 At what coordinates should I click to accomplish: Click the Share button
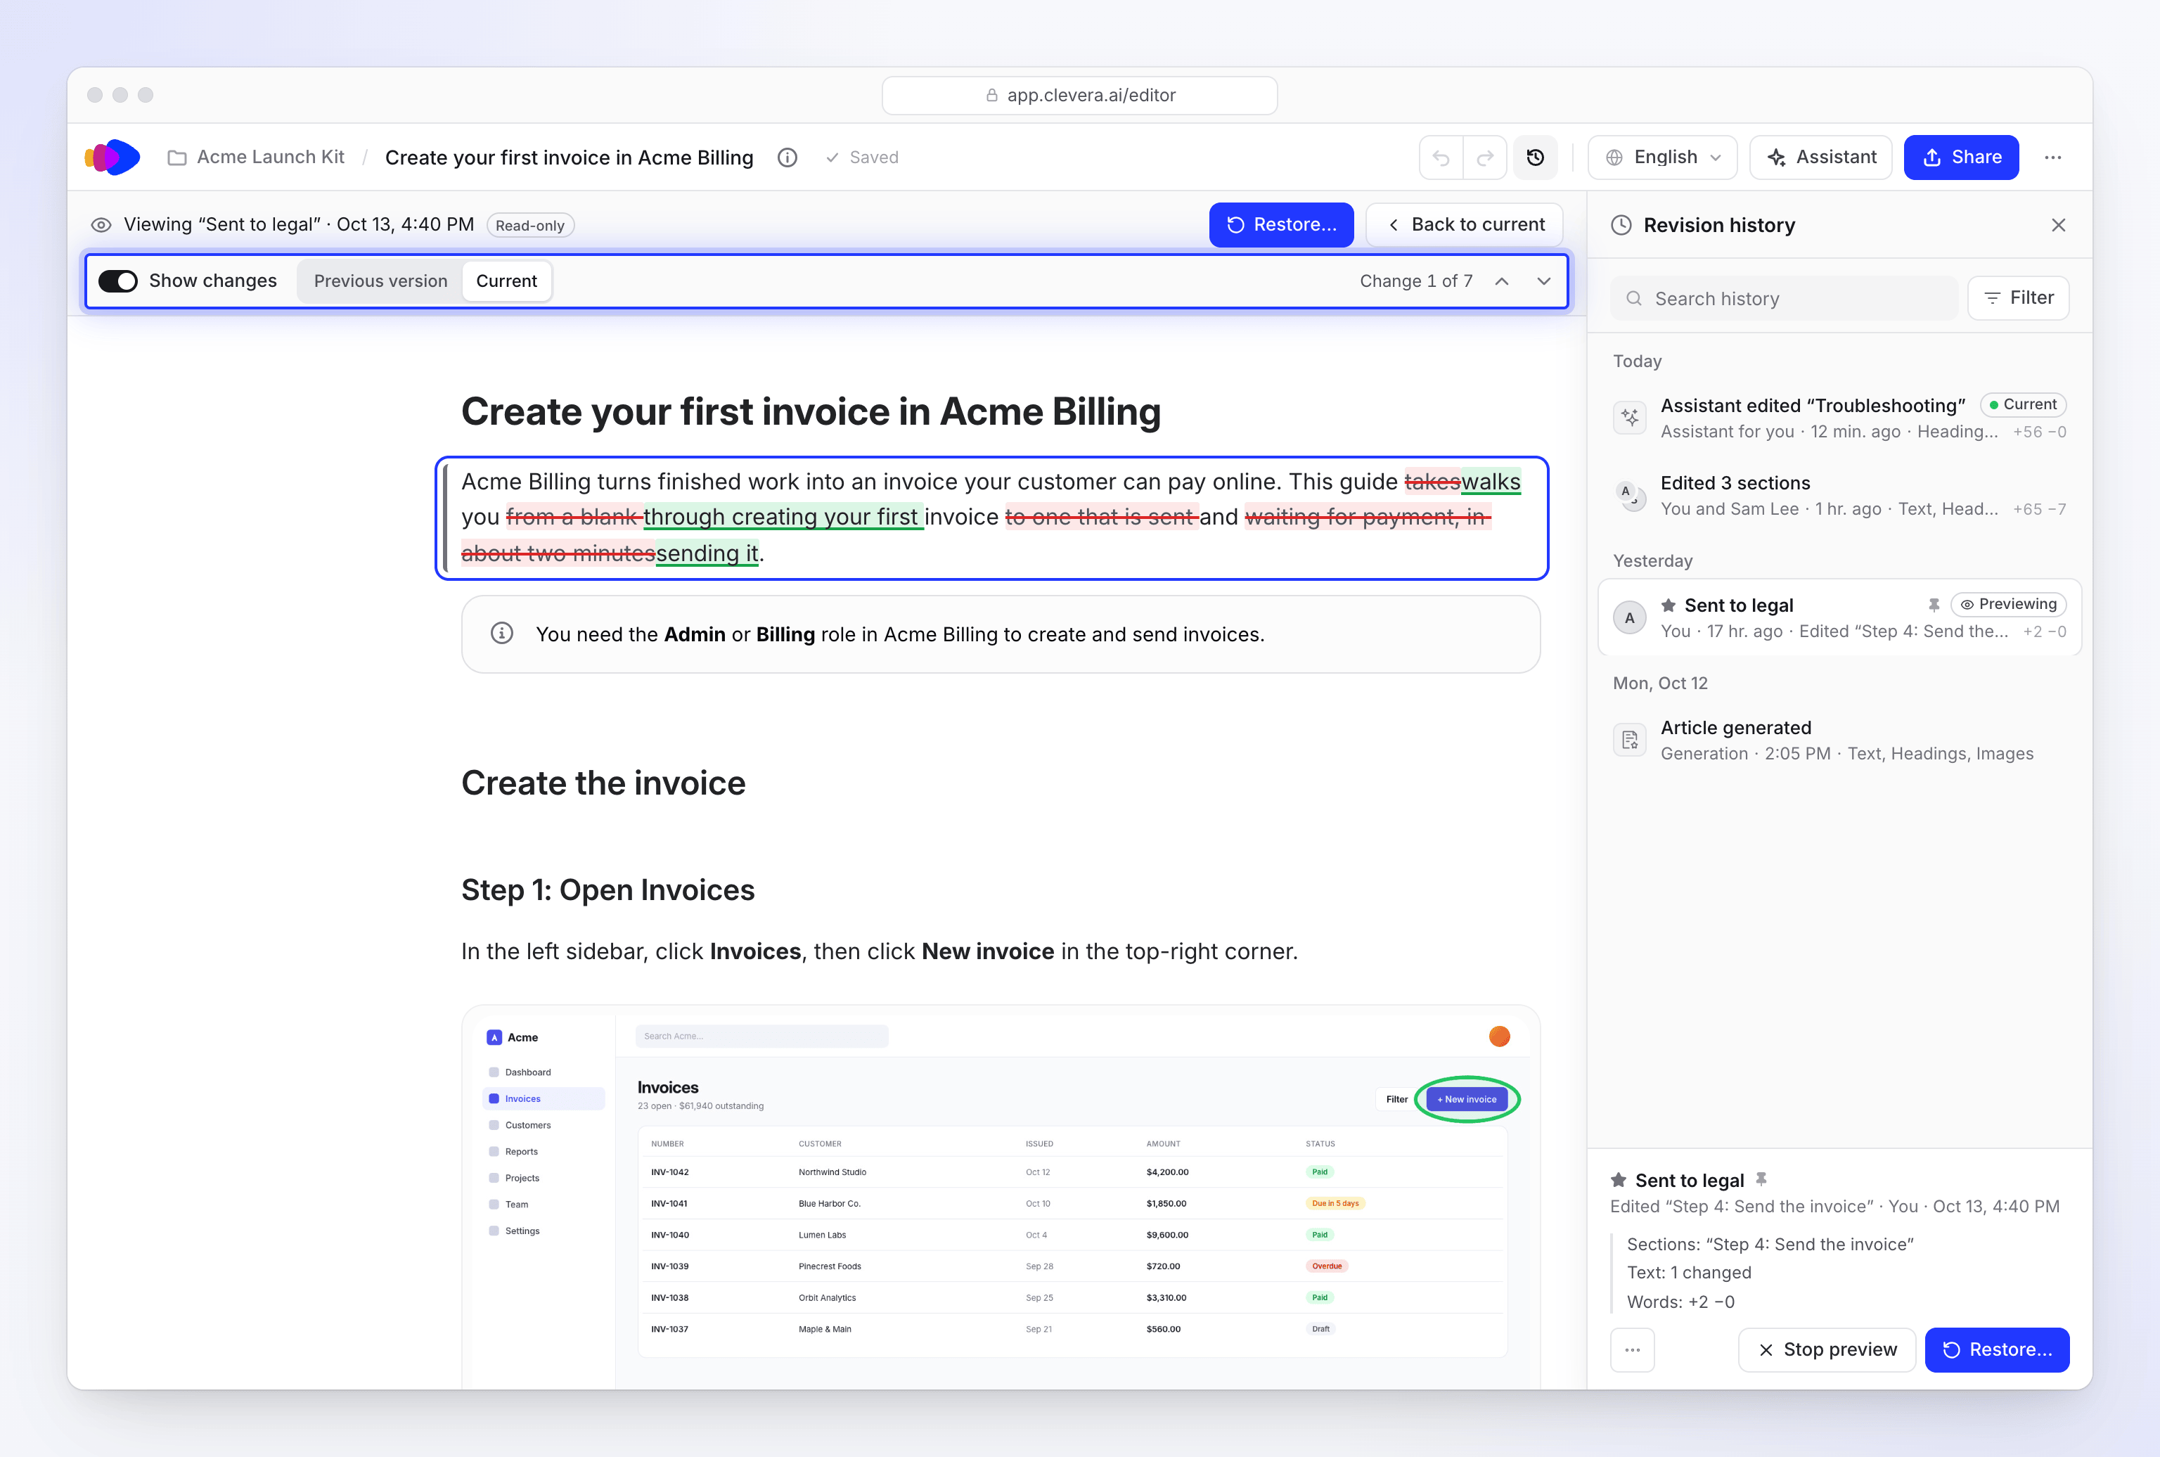pos(1961,158)
